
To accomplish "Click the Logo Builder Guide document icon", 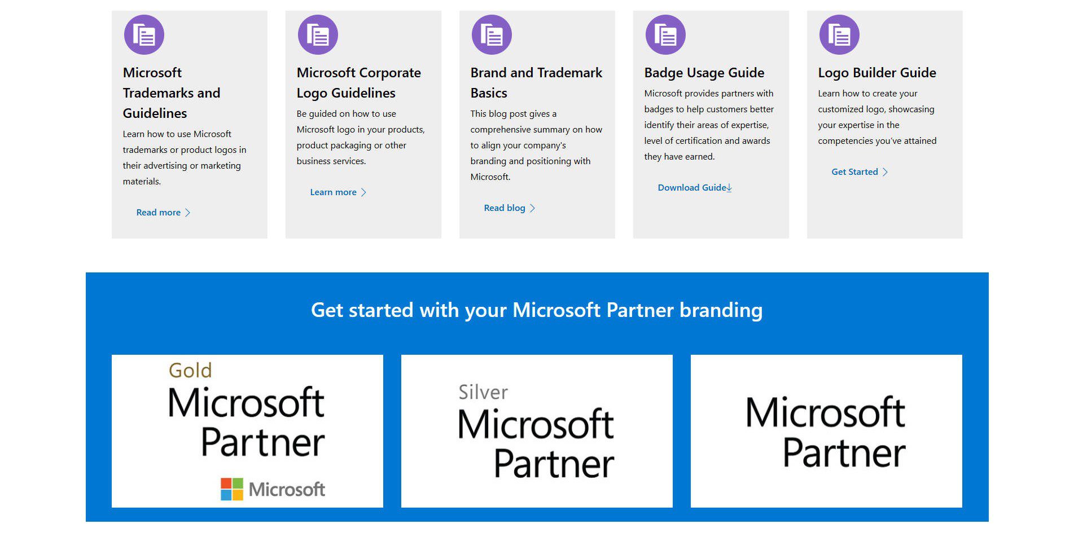I will pos(839,35).
